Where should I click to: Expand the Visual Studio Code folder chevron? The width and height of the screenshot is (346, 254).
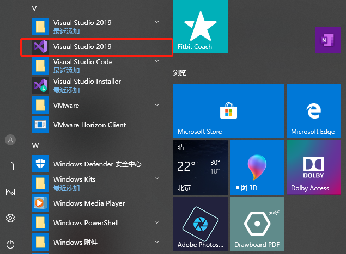(x=157, y=61)
